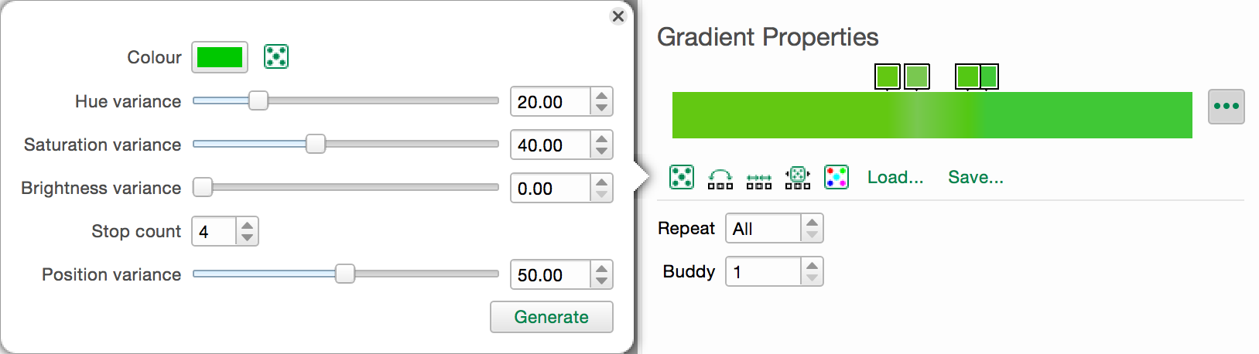The image size is (1259, 354).
Task: Click the Hue variance value stepper
Action: [x=601, y=101]
